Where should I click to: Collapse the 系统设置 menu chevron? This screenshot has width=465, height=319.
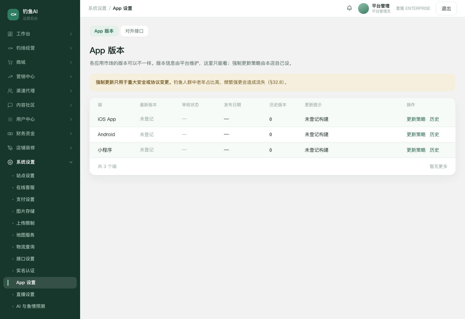[x=71, y=162]
